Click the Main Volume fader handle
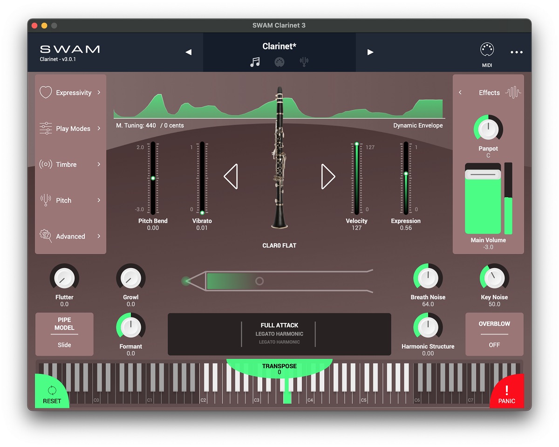The image size is (559, 447). pos(483,174)
